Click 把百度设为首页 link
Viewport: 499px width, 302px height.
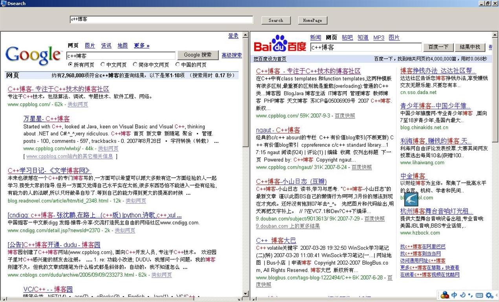click(270, 59)
